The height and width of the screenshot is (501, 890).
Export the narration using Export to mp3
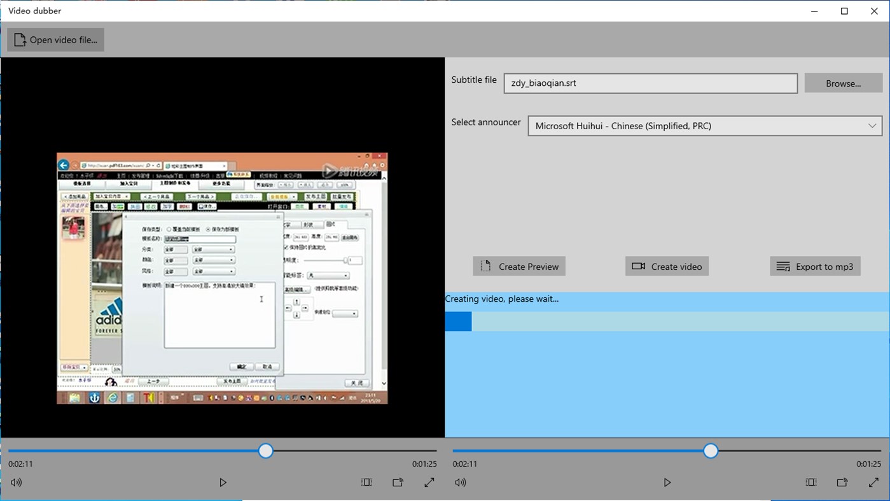(815, 266)
